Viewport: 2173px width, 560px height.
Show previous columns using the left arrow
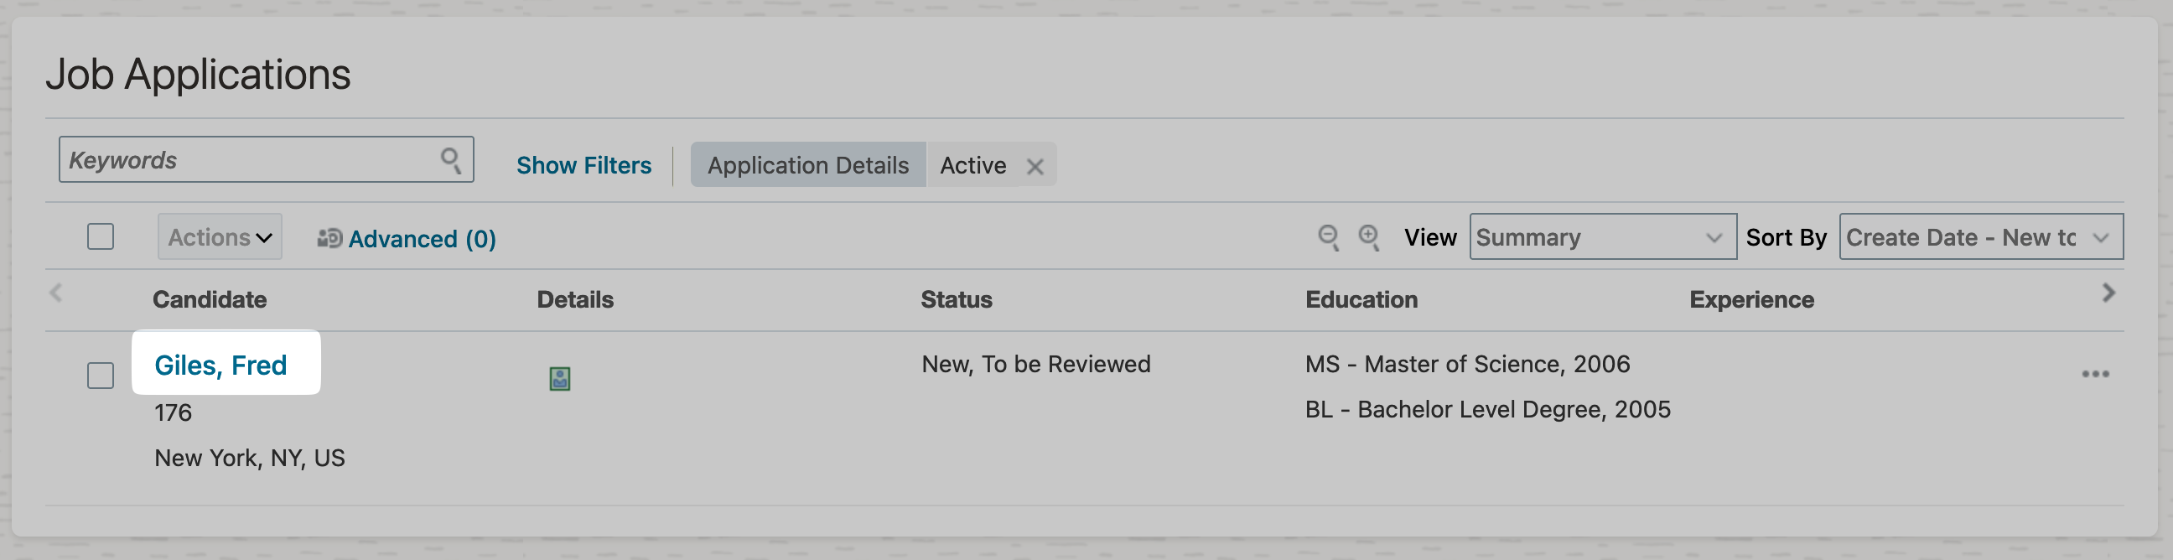56,293
